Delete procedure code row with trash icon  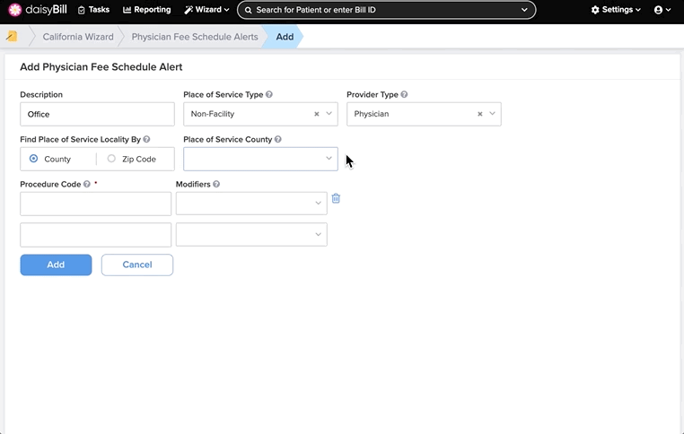coord(336,198)
